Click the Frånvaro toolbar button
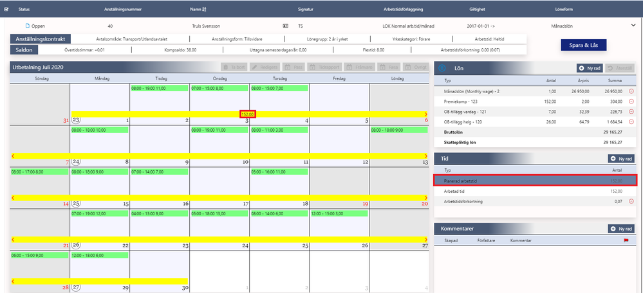This screenshot has height=293, width=643. (360, 67)
